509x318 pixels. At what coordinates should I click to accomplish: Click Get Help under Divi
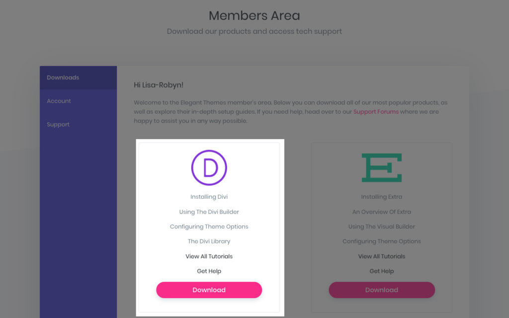pos(209,271)
